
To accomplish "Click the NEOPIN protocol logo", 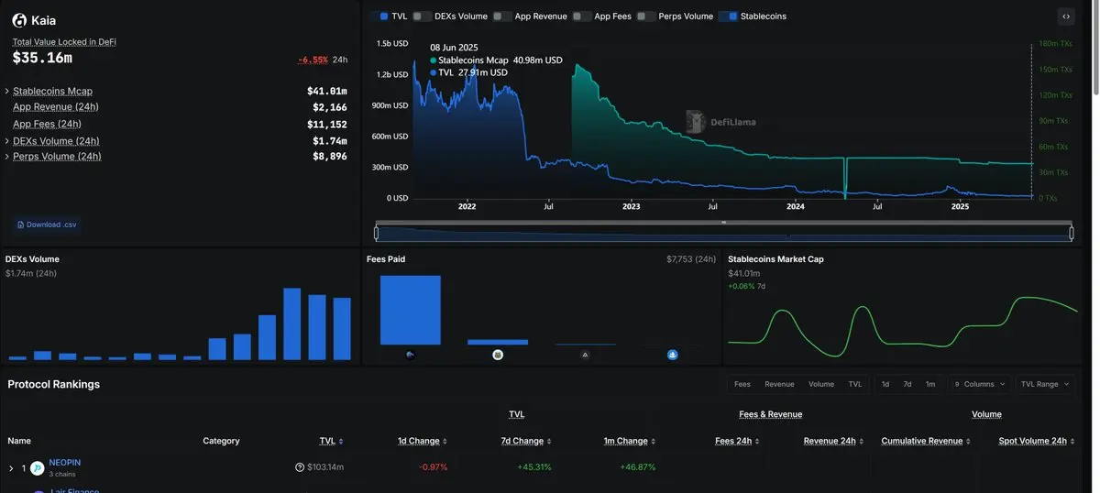I will 38,468.
